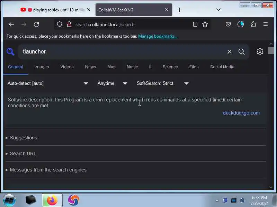Screen dimensions: 277x207
Task: Open the Anytime time range dropdown
Action: [112, 83]
